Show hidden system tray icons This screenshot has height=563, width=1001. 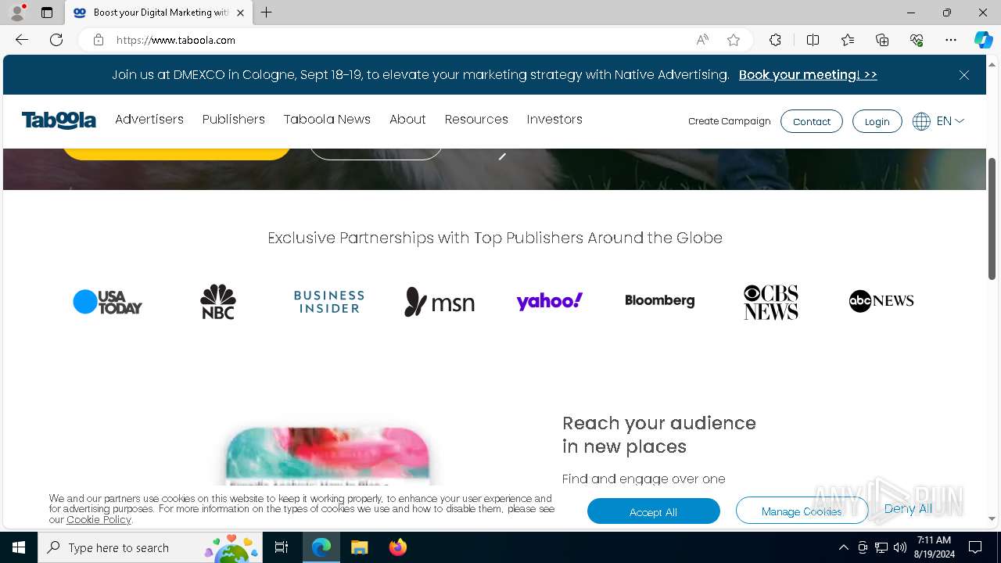click(843, 547)
